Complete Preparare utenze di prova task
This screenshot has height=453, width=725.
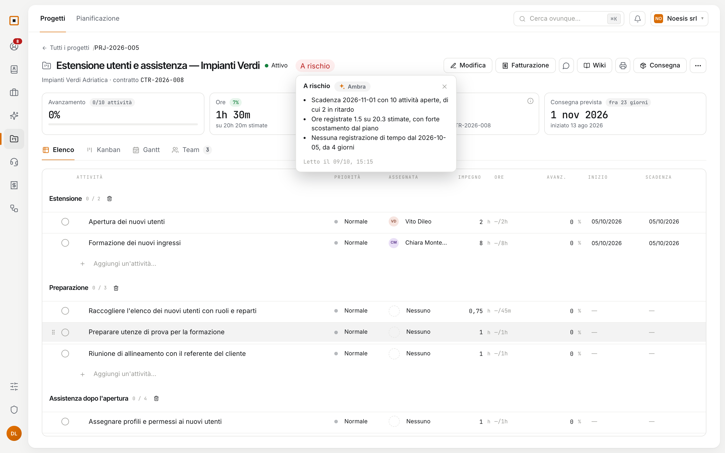click(x=65, y=332)
